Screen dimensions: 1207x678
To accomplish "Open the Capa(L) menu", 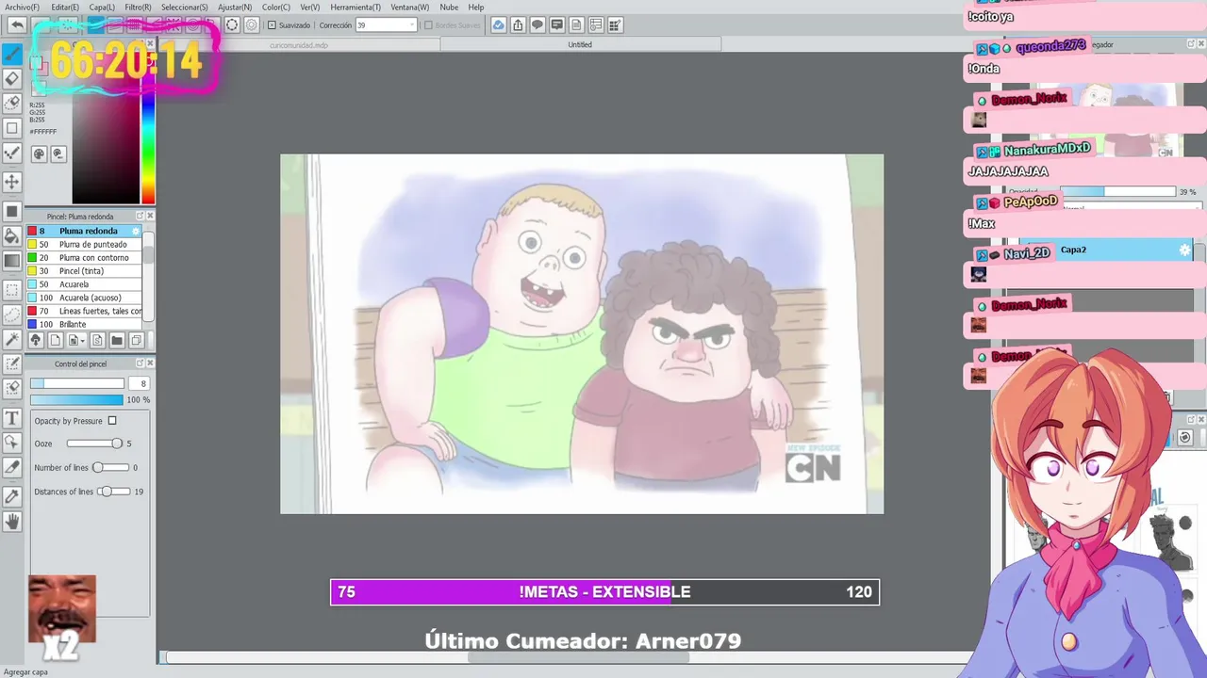I will tap(101, 7).
